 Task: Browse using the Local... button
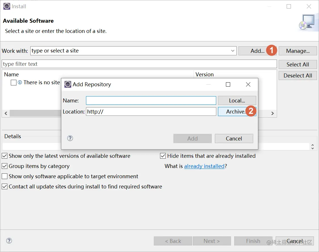(237, 100)
